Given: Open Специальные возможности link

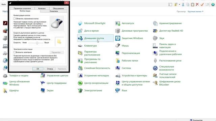Looking at the screenshot, I should click(x=166, y=68).
